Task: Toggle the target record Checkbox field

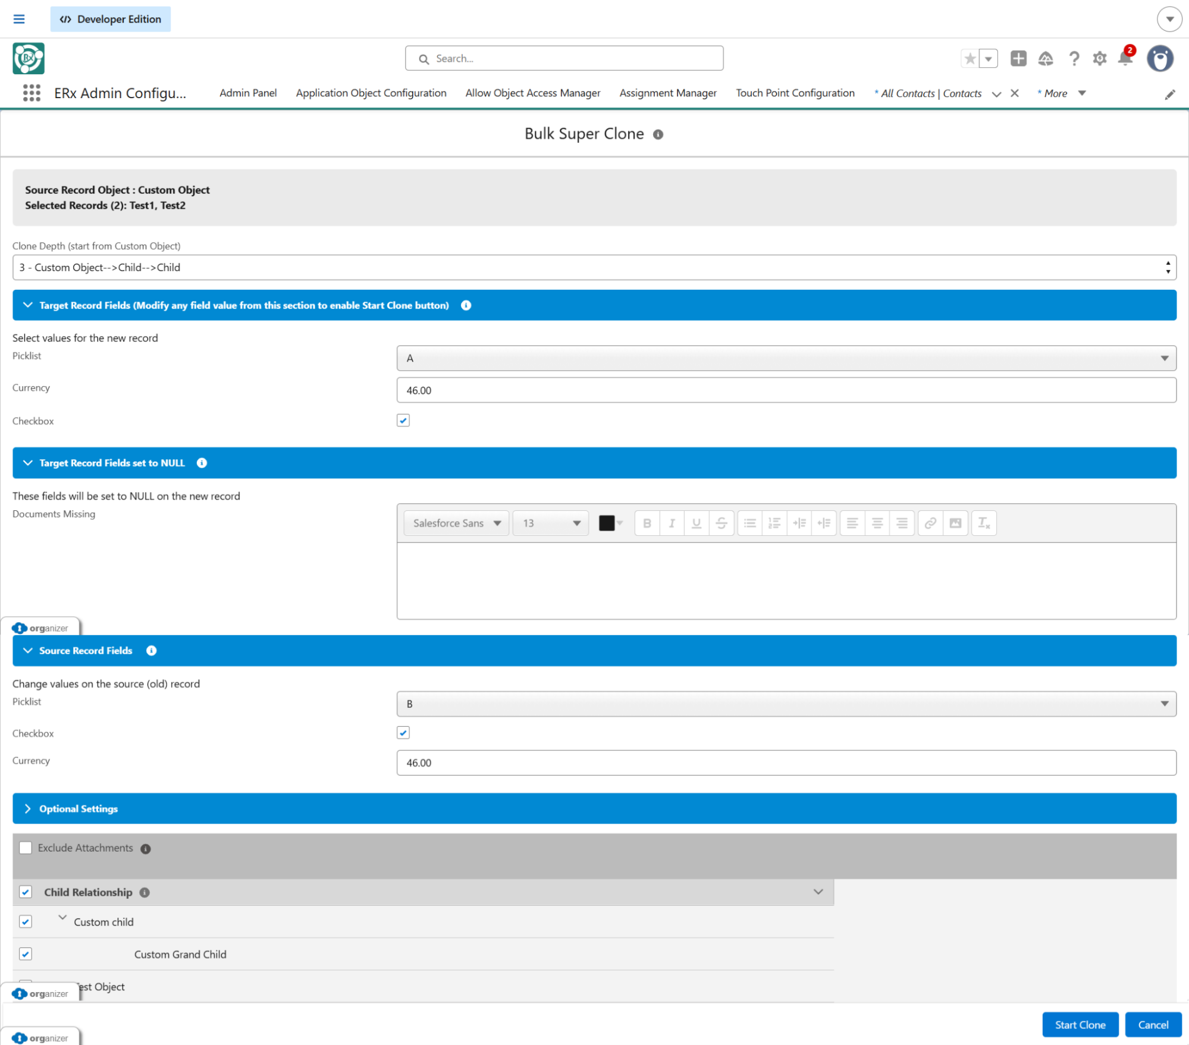Action: [x=403, y=420]
